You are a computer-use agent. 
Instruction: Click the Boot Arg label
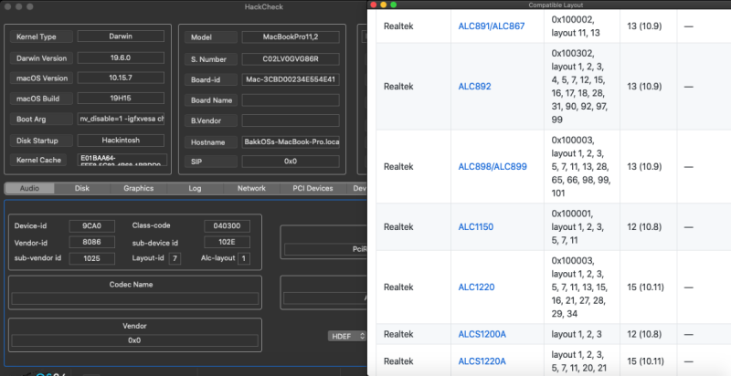tap(41, 119)
